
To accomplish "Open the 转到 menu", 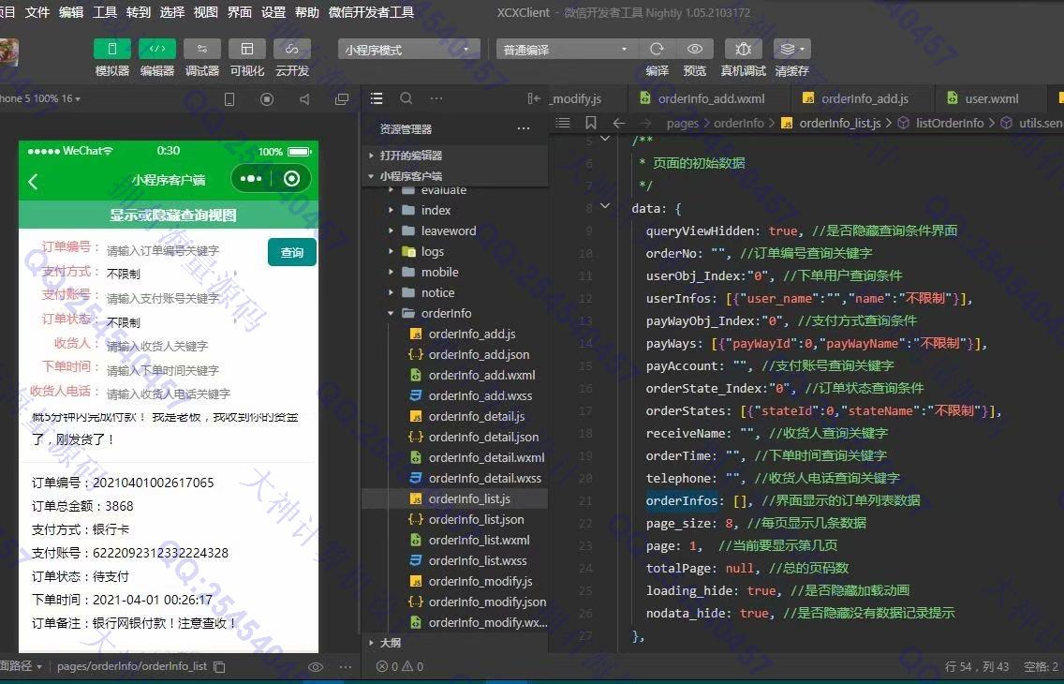I will [x=139, y=12].
